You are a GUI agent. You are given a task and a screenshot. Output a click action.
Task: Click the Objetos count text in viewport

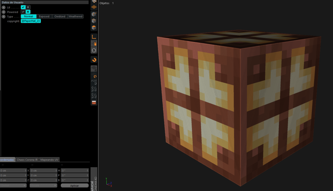point(107,3)
